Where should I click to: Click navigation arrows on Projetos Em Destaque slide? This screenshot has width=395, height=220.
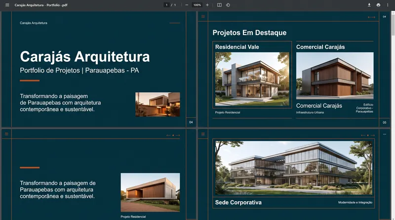coord(371,17)
